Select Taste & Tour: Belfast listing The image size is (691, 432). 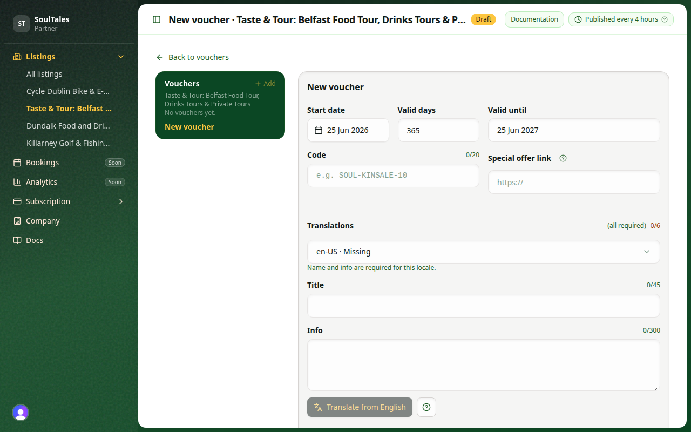tap(69, 109)
